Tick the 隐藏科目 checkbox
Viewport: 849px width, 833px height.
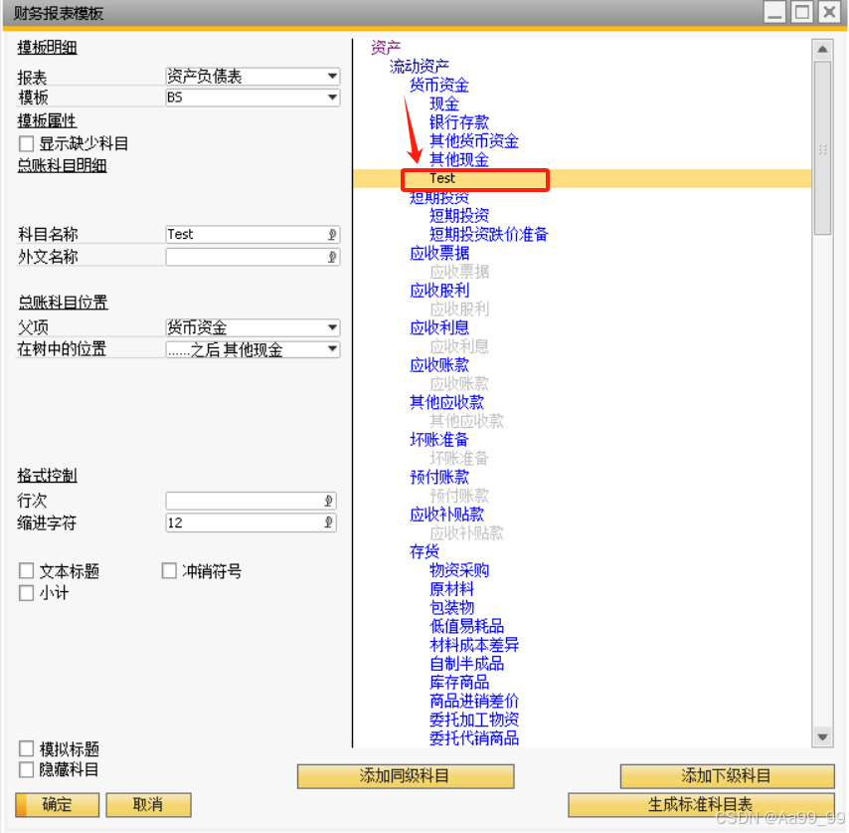coord(26,769)
